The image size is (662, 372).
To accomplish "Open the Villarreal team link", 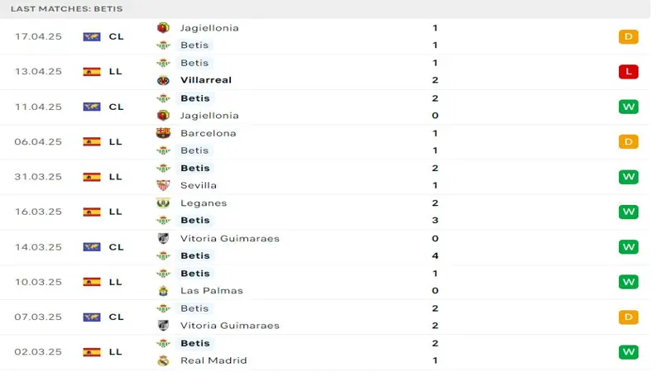I will 205,80.
